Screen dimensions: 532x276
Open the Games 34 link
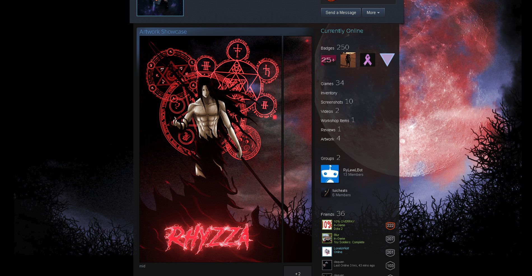point(332,83)
